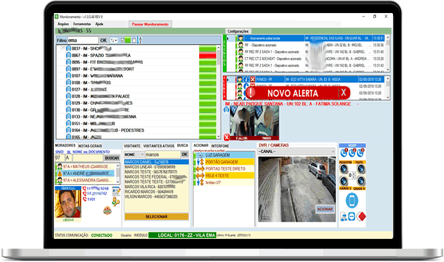Click the building icon for 0067 SPAZIO
The width and height of the screenshot is (444, 262).
(68, 55)
